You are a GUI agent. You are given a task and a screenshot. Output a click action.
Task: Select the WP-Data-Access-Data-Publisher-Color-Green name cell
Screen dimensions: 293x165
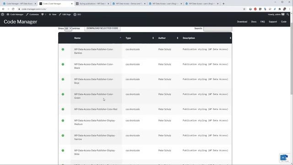pyautogui.click(x=96, y=96)
